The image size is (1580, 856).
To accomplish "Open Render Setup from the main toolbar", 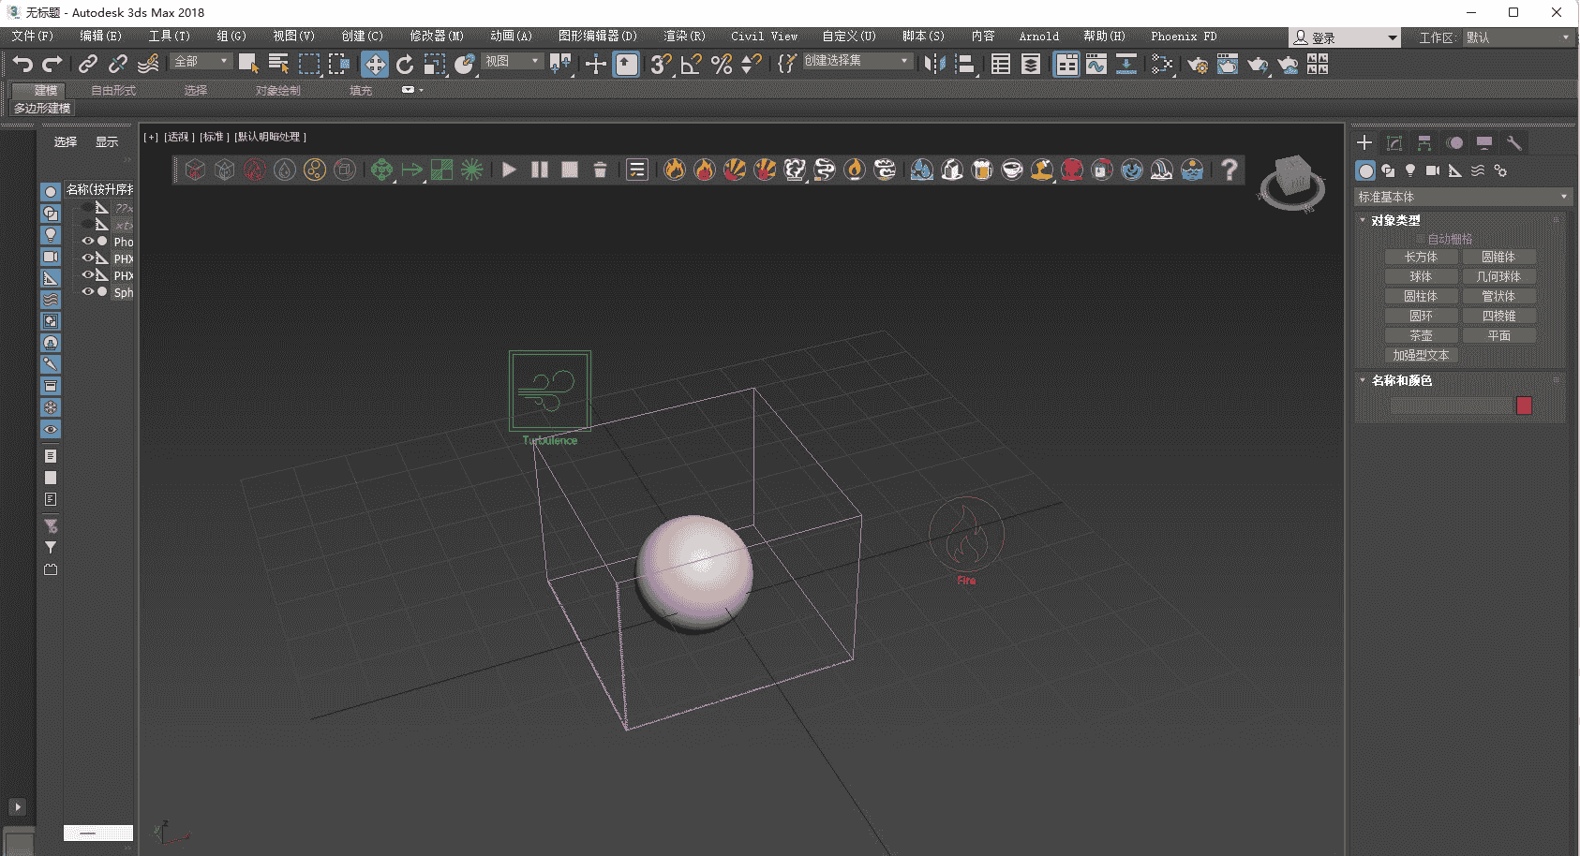I will click(x=1198, y=65).
